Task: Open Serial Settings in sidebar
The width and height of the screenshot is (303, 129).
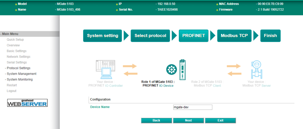Action: (x=17, y=62)
